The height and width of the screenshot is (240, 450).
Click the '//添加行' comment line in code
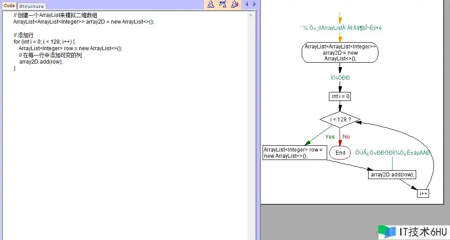23,35
